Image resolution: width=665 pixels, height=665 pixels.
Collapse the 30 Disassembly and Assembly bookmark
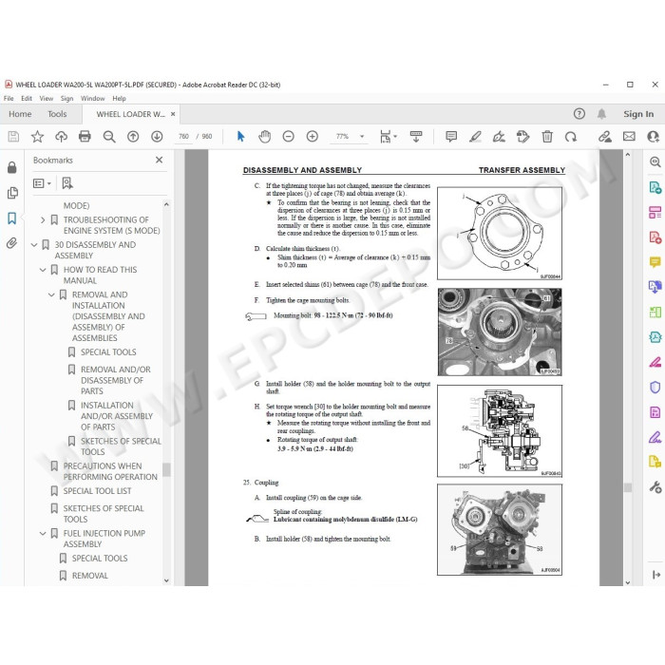(34, 245)
